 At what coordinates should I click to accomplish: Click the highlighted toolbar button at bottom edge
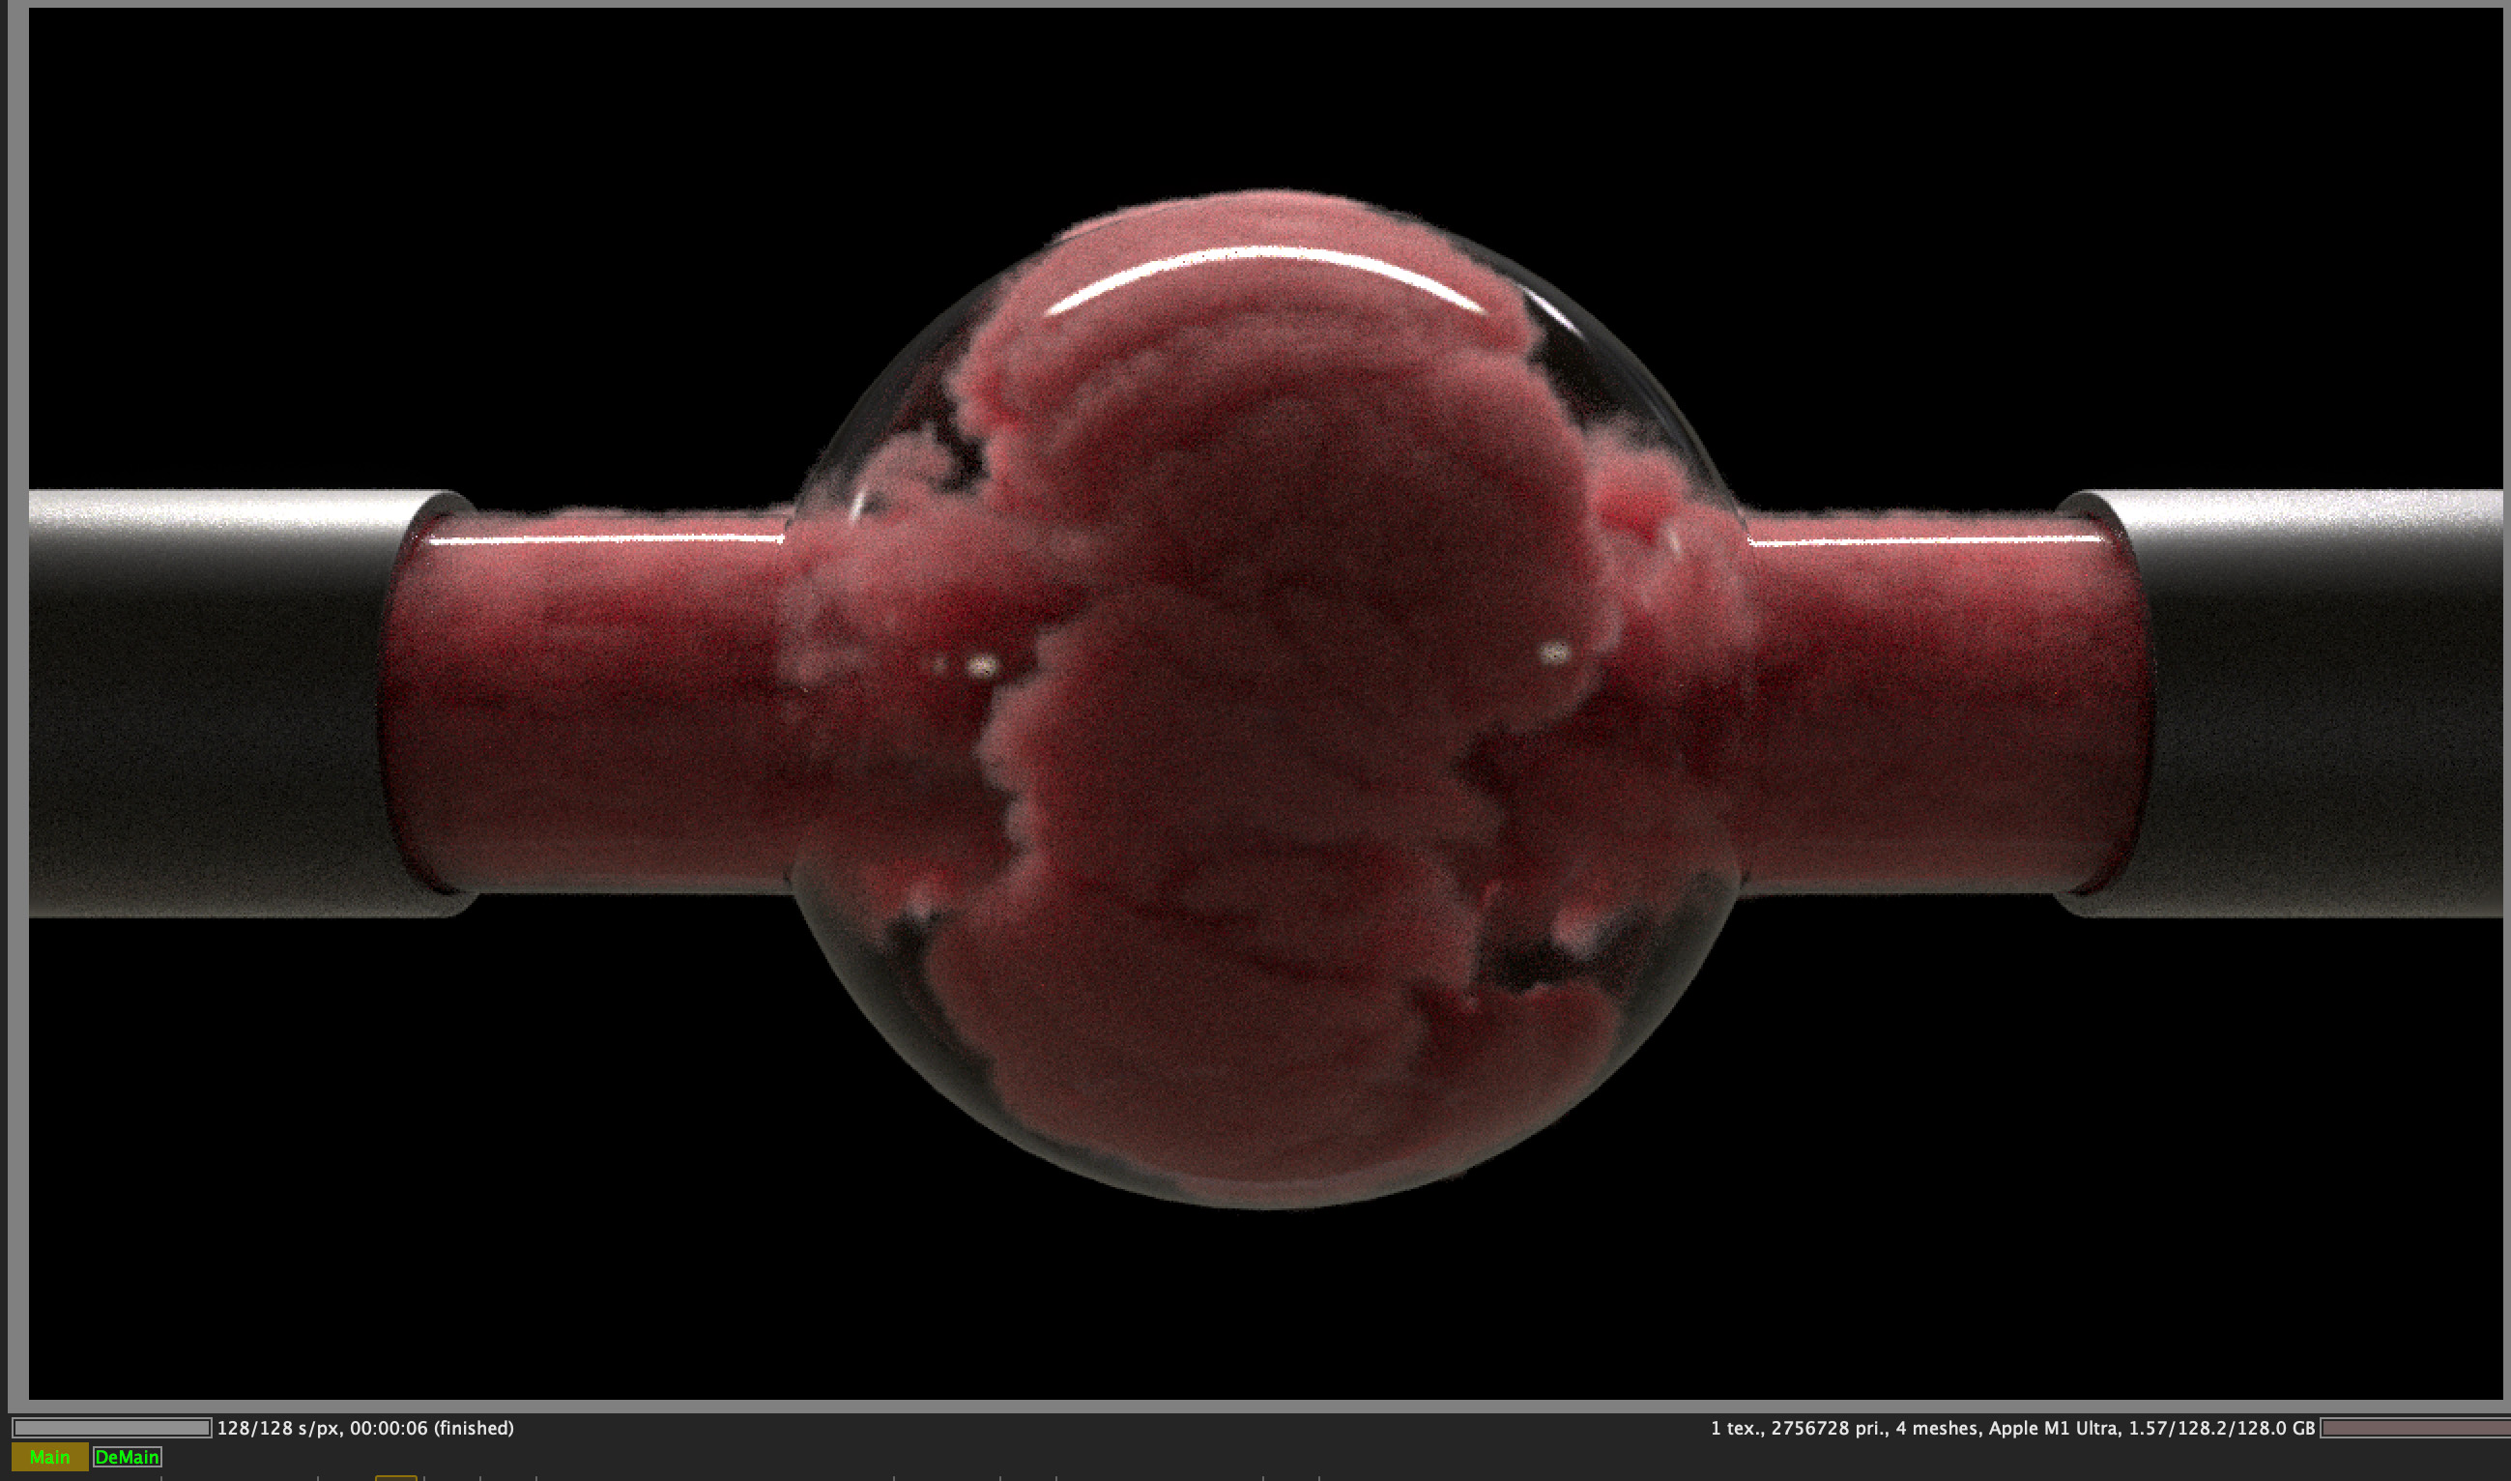coord(395,1477)
